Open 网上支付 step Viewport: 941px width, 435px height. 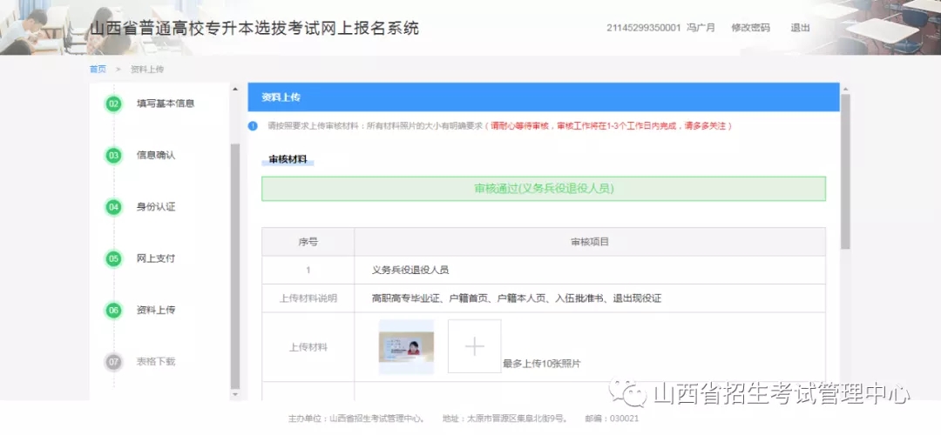[x=156, y=258]
